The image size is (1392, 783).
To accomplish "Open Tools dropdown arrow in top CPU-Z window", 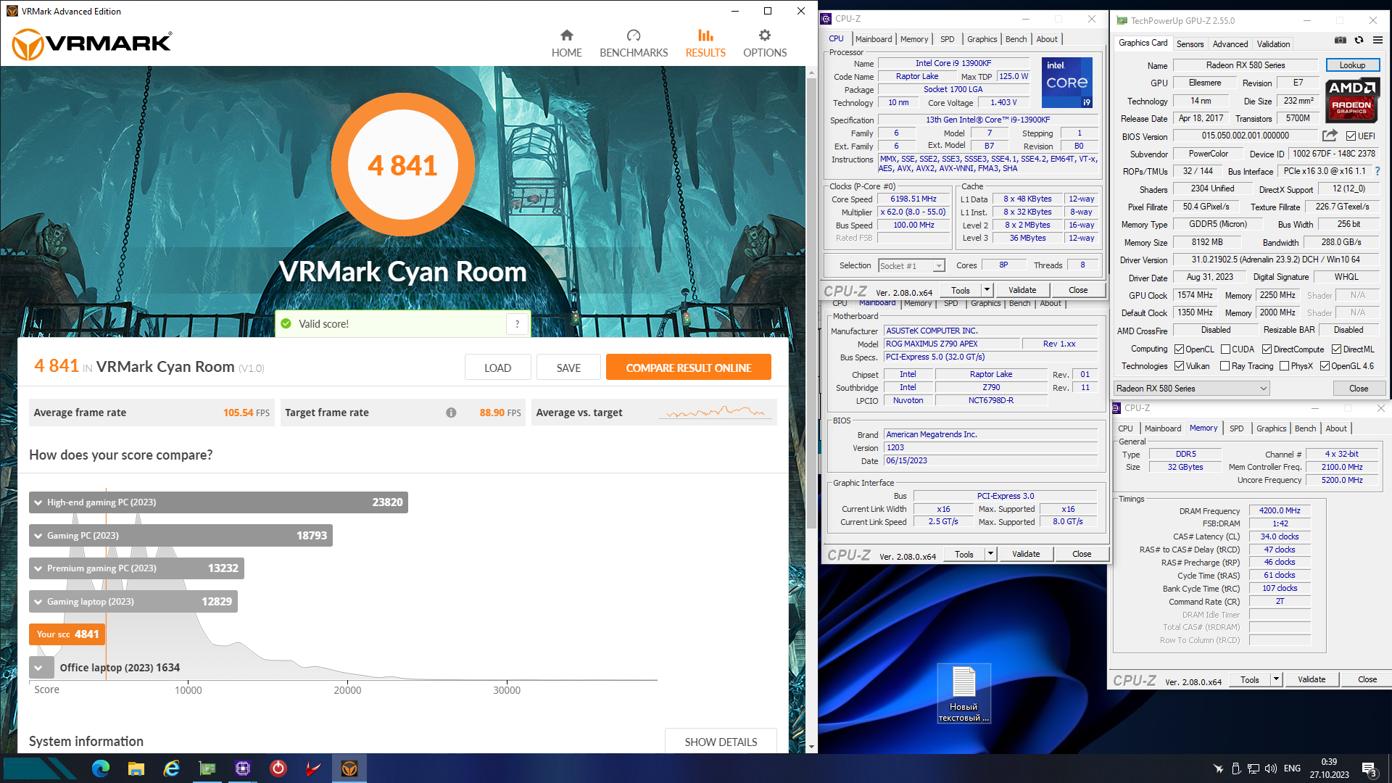I will [x=987, y=290].
